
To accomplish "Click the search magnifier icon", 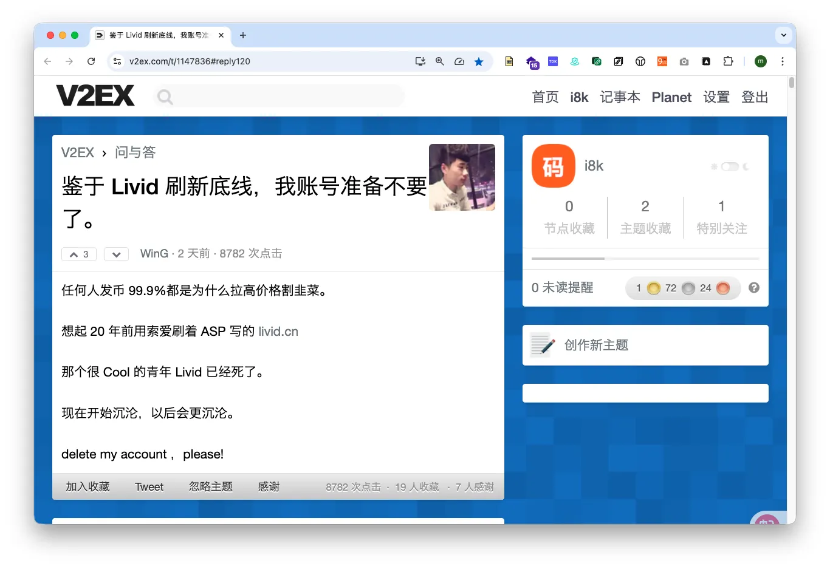I will coord(164,96).
